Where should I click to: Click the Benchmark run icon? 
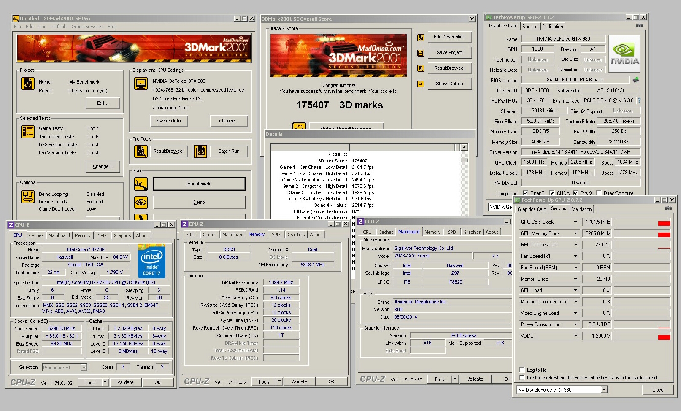click(141, 184)
